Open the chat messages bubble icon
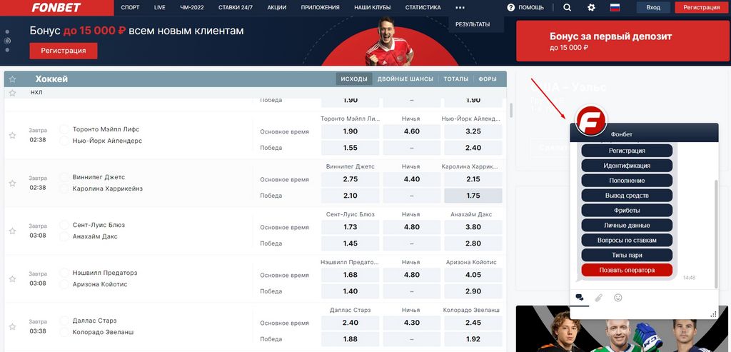Image resolution: width=731 pixels, height=352 pixels. [580, 298]
